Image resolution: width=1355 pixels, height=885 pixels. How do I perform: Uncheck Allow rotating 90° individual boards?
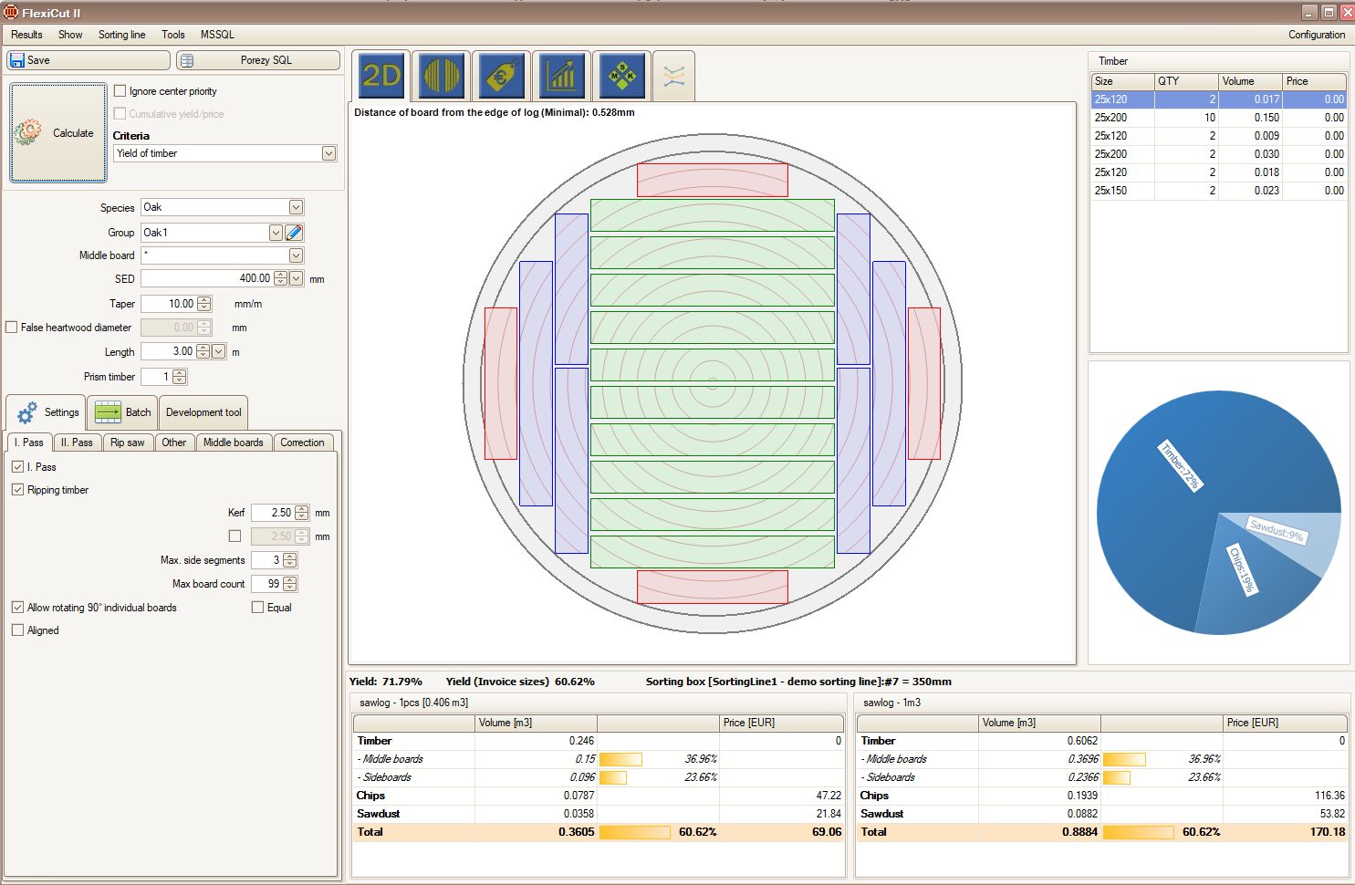(x=17, y=608)
